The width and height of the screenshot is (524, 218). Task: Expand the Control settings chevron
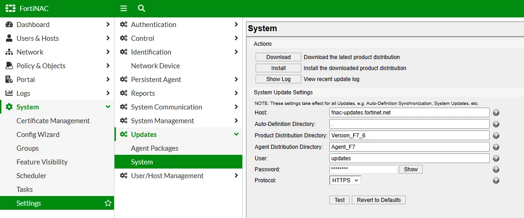(x=236, y=38)
